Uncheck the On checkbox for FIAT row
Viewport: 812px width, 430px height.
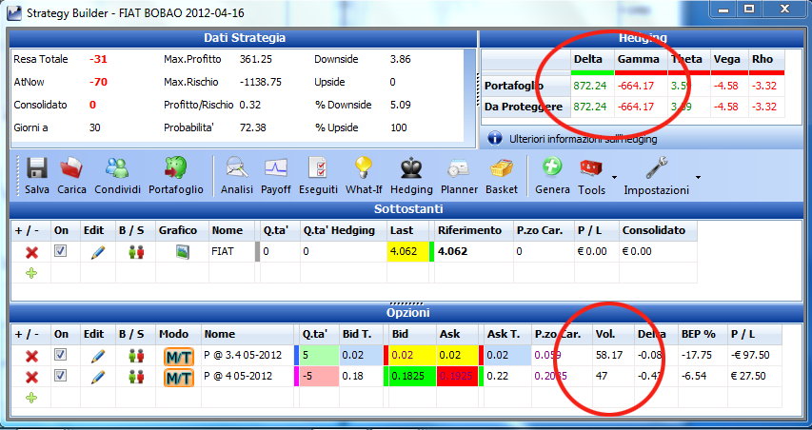[x=61, y=251]
